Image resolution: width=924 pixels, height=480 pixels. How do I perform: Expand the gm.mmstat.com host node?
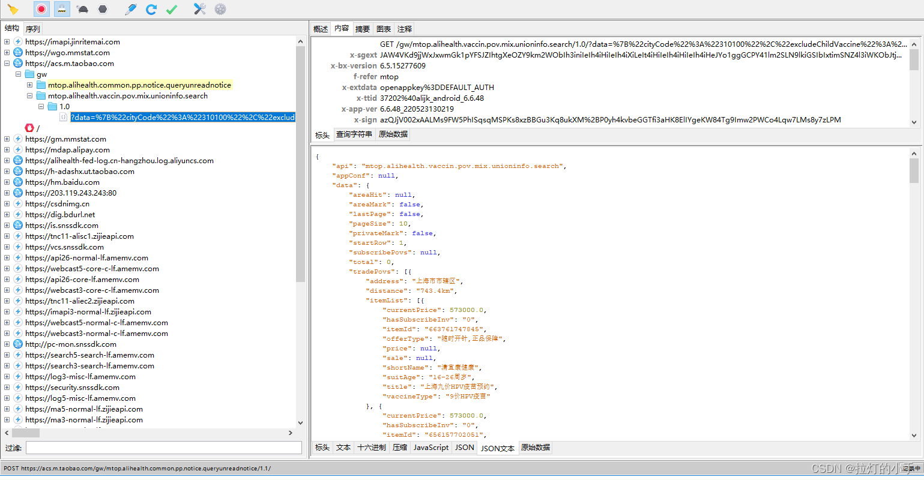point(7,139)
